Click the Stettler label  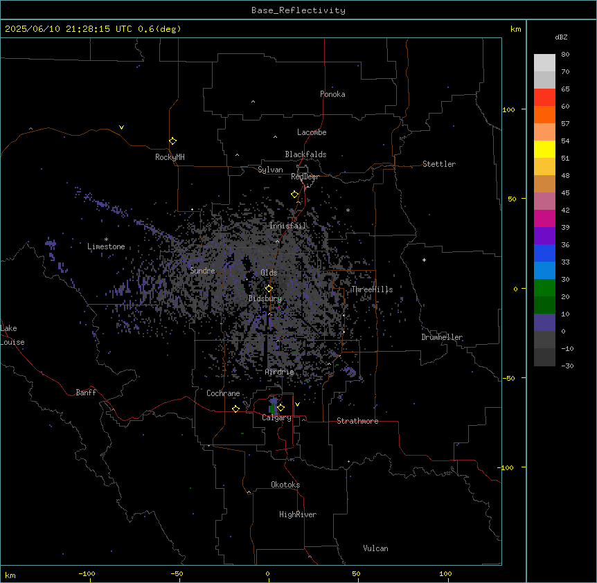tap(439, 164)
